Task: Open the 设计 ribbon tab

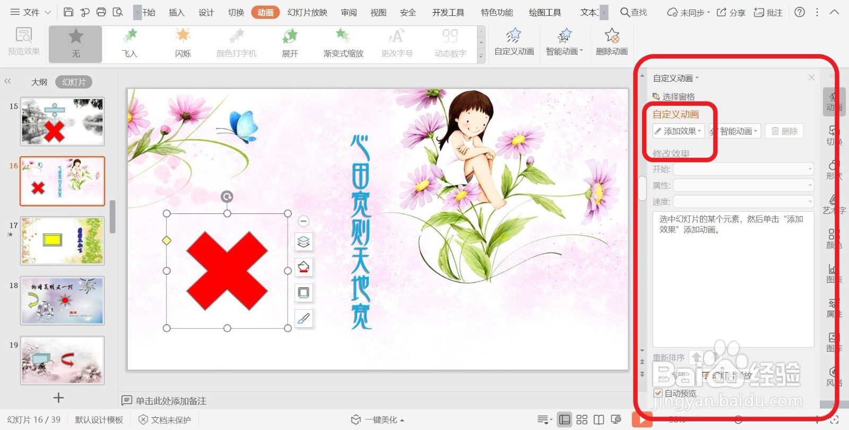Action: (206, 12)
